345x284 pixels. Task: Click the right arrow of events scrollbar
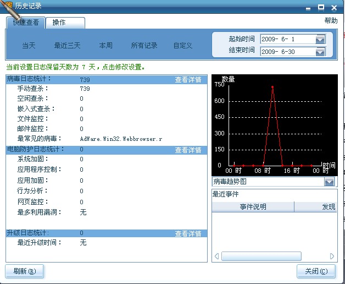click(x=332, y=256)
